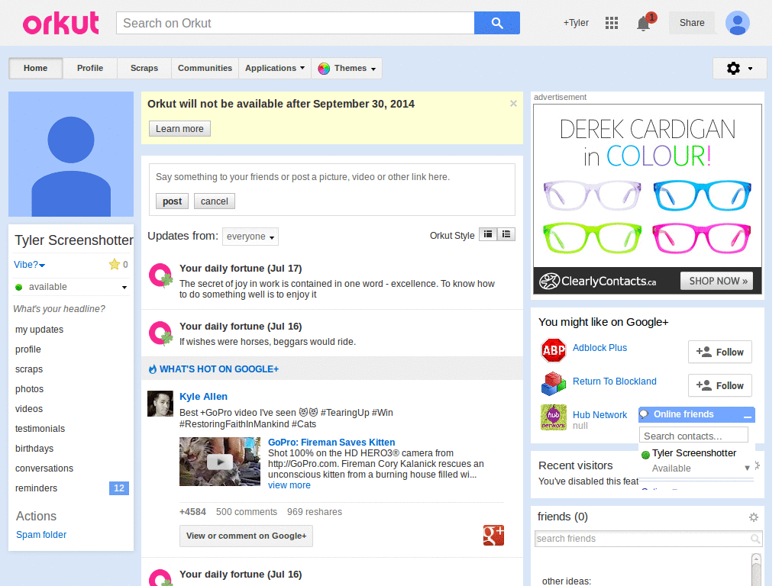Open photos in sidebar

pyautogui.click(x=30, y=389)
